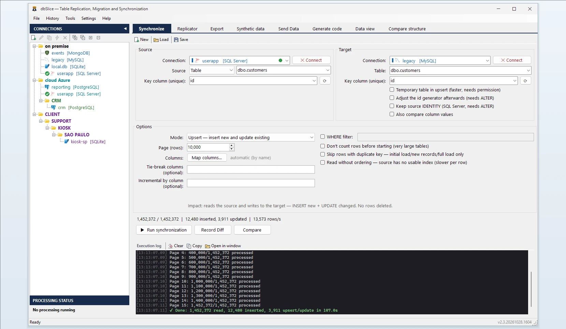Click the single minus collapse icon

[98, 38]
